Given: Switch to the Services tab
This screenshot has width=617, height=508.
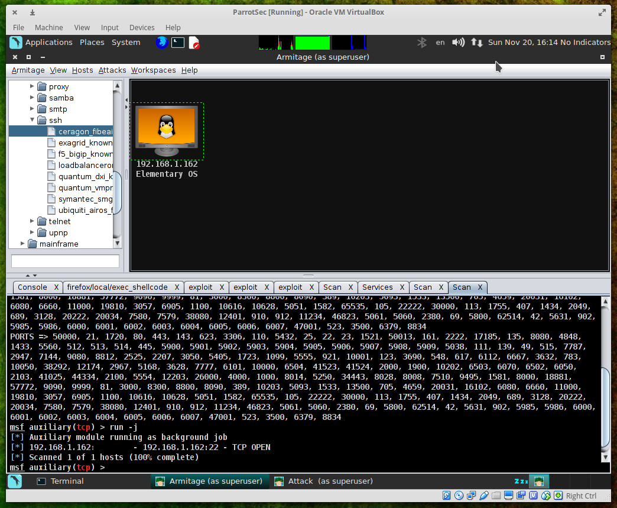Looking at the screenshot, I should [378, 287].
